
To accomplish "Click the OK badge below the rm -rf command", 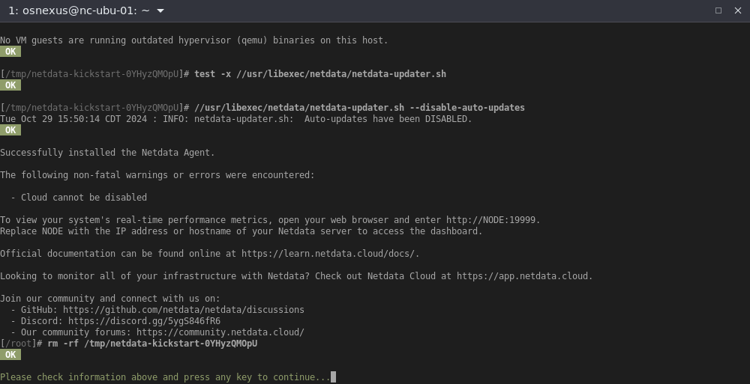I will [10, 355].
